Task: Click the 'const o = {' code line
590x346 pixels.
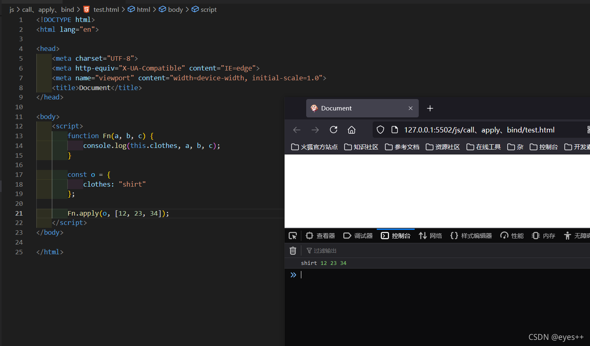Action: [x=89, y=174]
